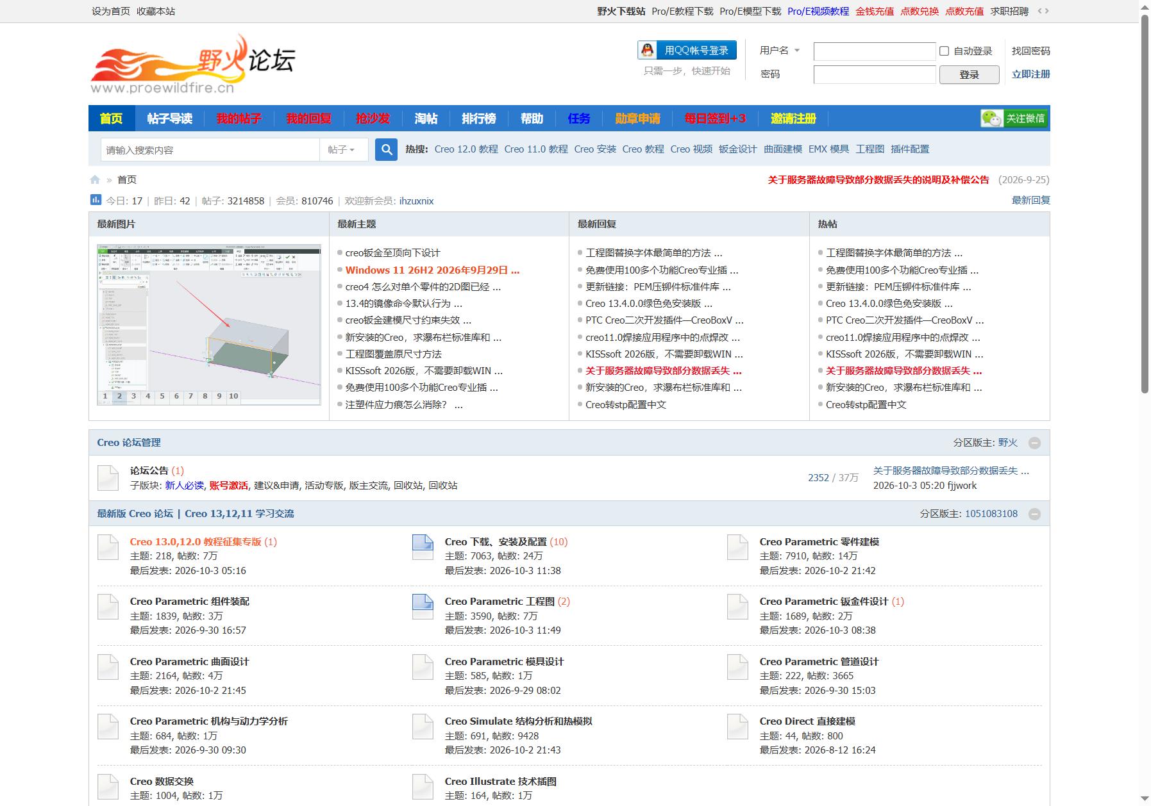Click the Creo Simulate 结构分析 forum icon

(x=423, y=727)
